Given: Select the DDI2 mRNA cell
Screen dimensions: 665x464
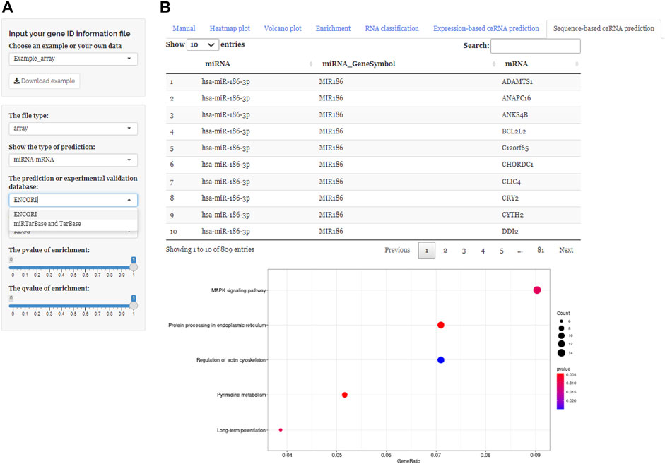Looking at the screenshot, I should (x=510, y=232).
